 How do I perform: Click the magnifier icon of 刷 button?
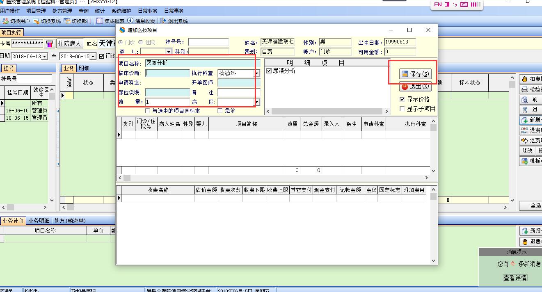coord(524,100)
